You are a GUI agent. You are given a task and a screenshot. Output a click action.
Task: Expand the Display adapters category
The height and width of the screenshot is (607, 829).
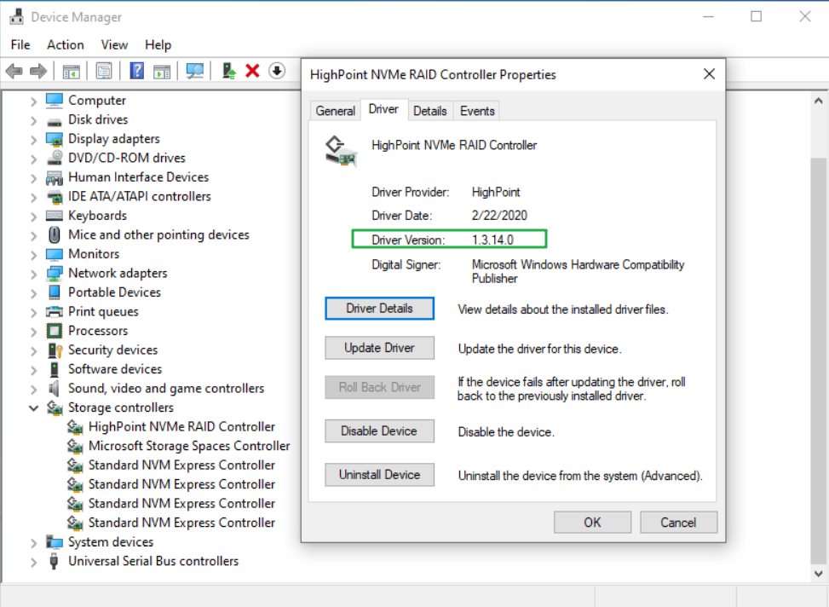(x=33, y=138)
